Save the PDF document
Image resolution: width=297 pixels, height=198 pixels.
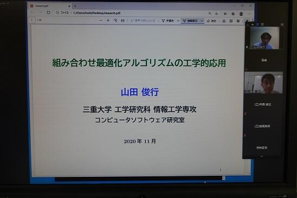[231, 21]
